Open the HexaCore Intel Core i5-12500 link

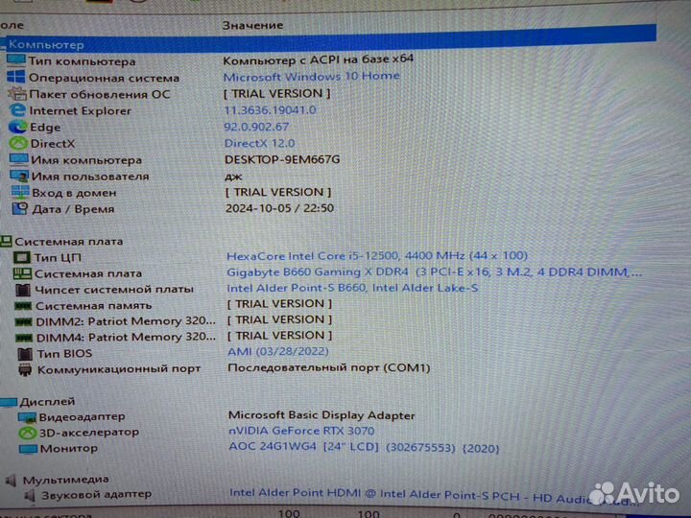376,256
